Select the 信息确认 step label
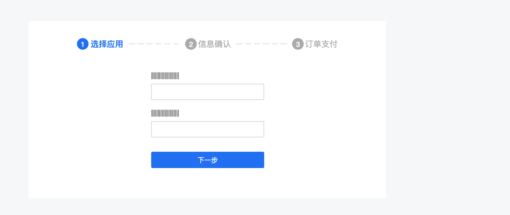Viewport: 510px width, 215px height. tap(215, 44)
